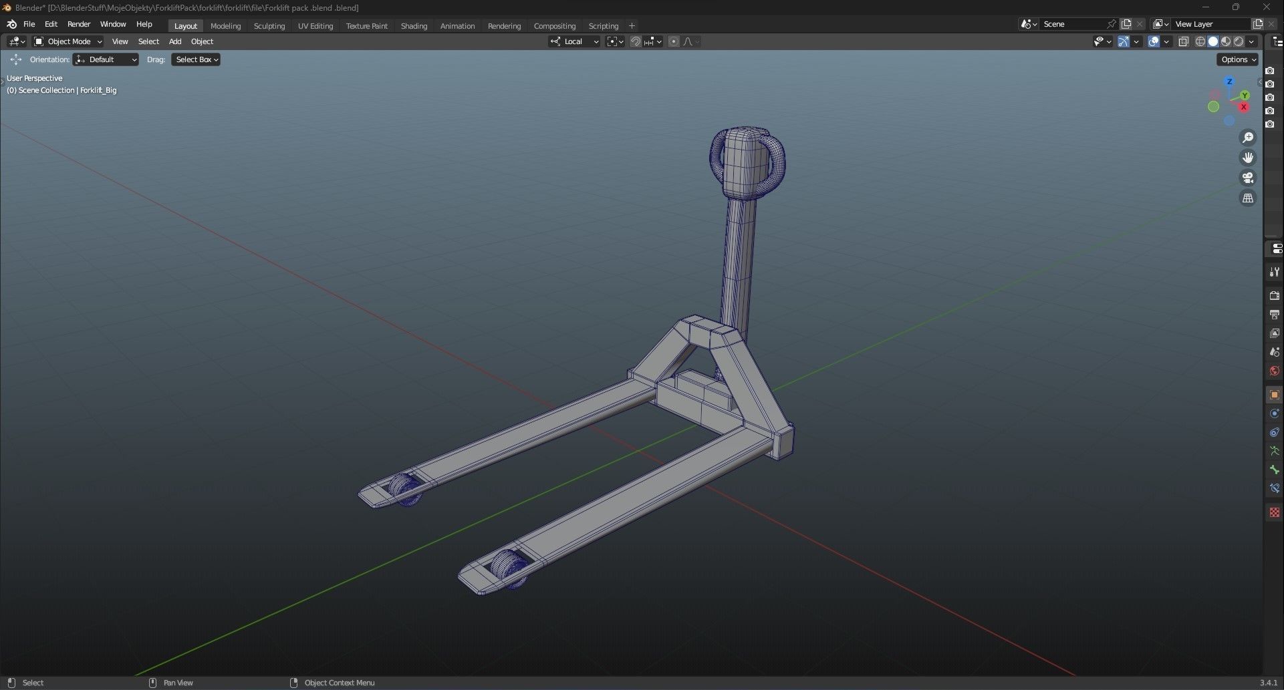Open the Window menu
Image resolution: width=1284 pixels, height=690 pixels.
coord(113,24)
